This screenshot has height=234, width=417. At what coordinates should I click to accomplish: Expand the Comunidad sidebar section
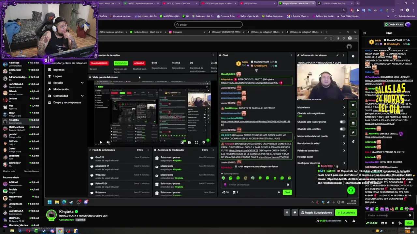(x=82, y=96)
